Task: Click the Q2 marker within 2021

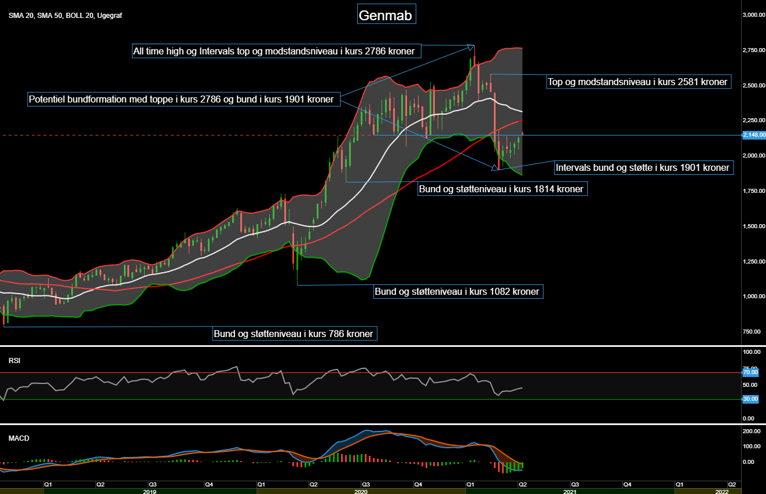Action: [x=522, y=484]
